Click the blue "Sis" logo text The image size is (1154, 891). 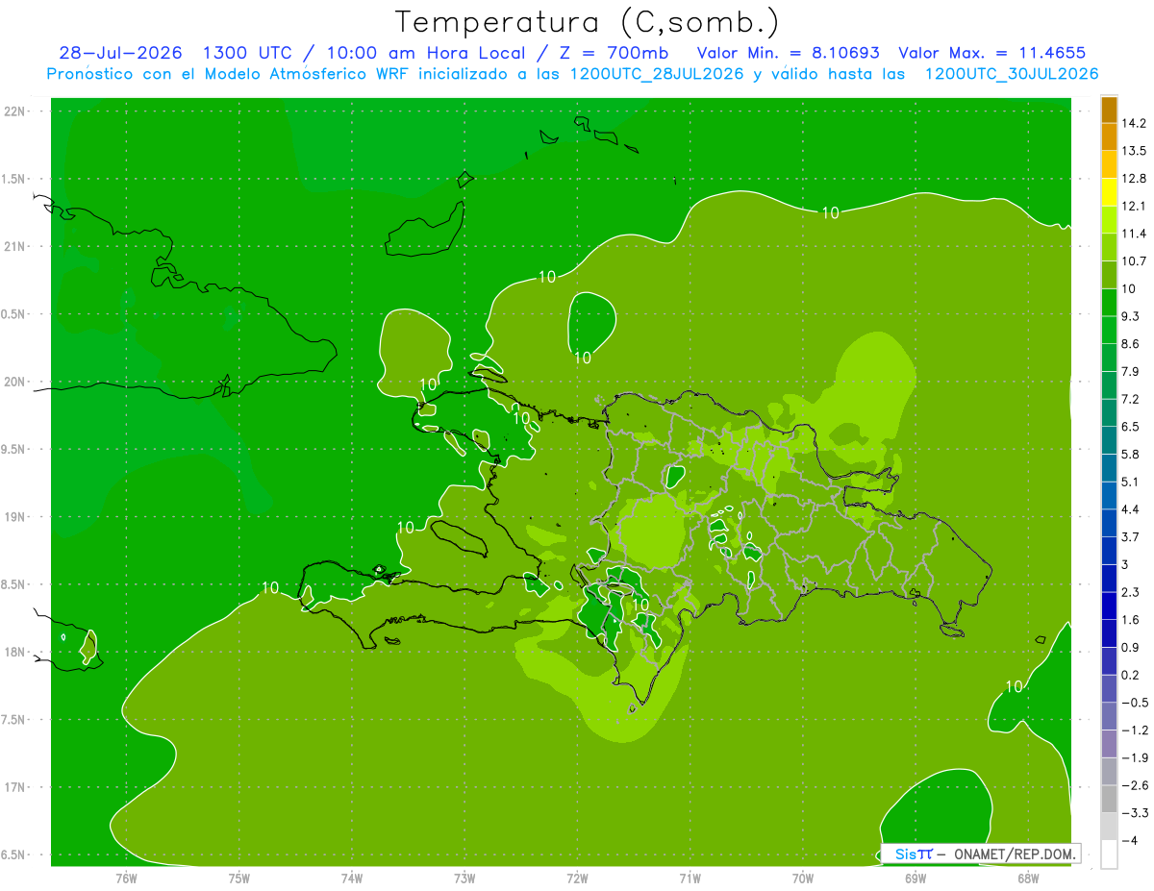[906, 854]
